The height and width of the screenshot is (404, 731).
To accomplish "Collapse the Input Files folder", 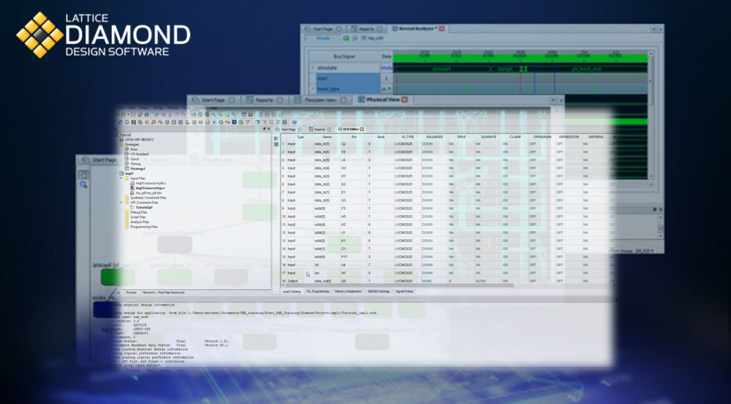I will 121,178.
